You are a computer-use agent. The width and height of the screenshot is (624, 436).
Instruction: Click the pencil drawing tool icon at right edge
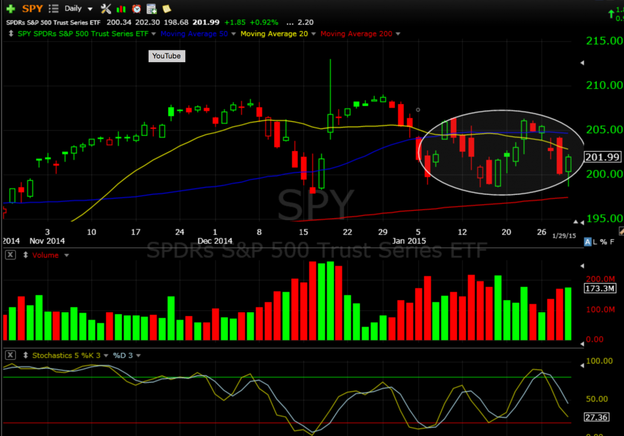[x=621, y=231]
